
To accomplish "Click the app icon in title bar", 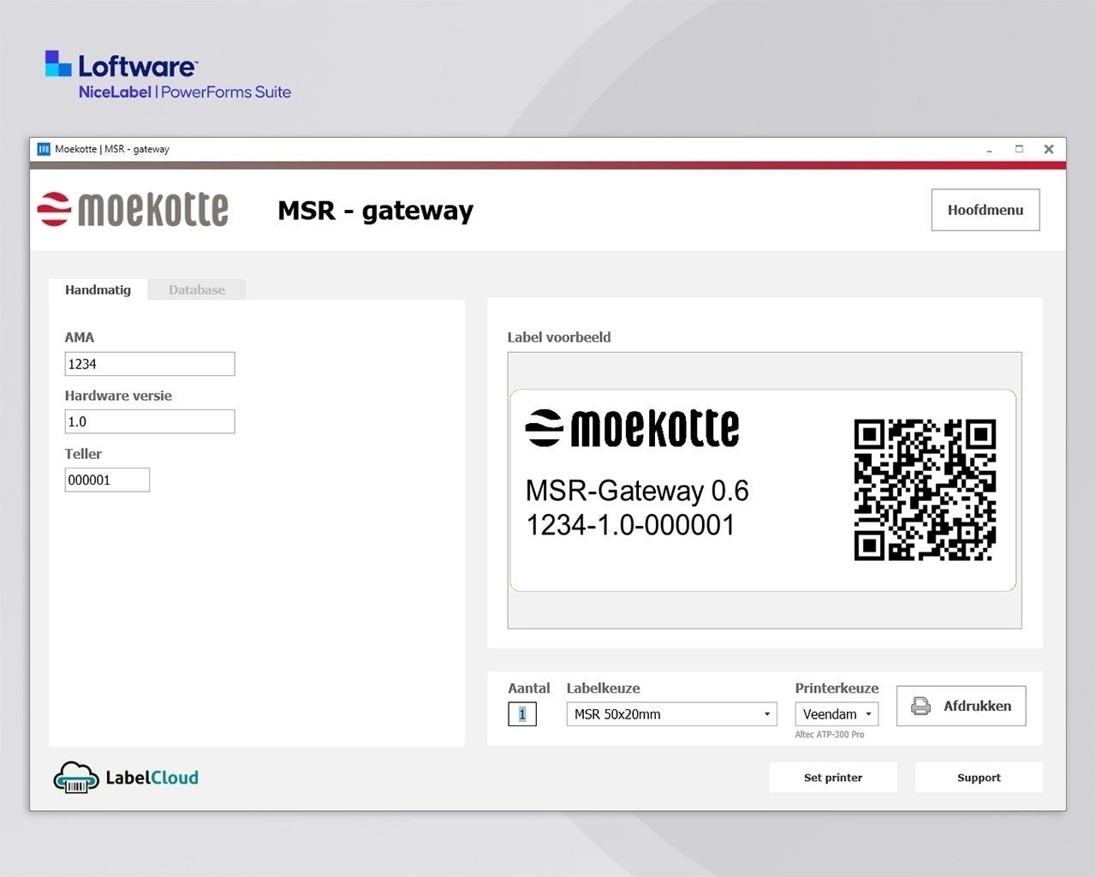I will click(44, 149).
